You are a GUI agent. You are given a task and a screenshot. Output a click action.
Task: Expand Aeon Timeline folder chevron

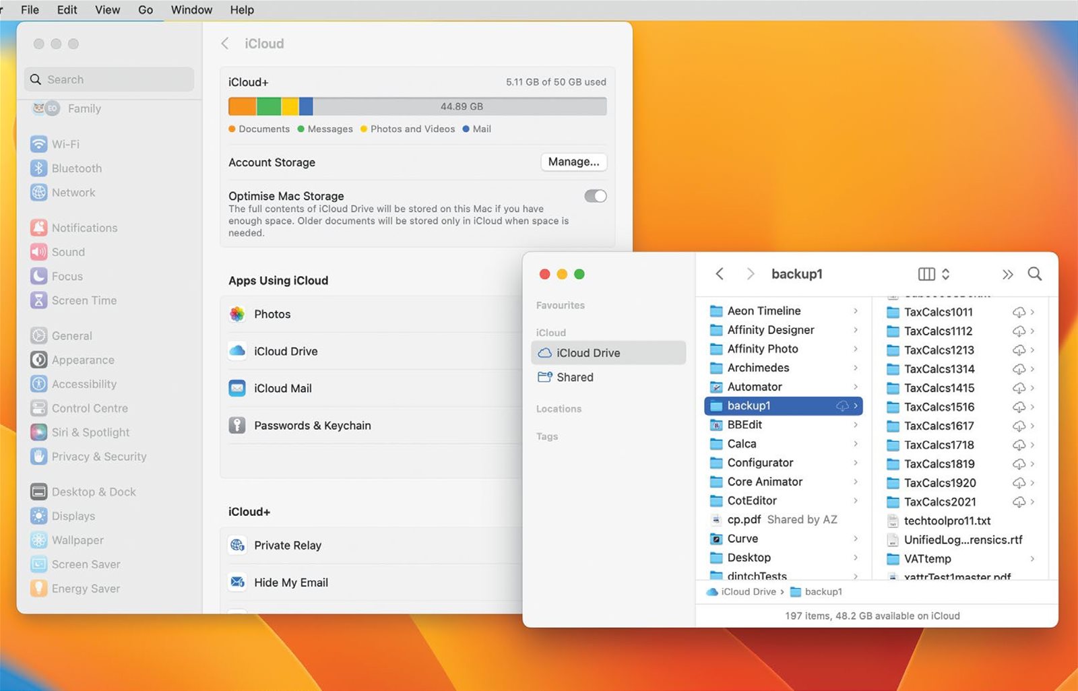point(856,310)
